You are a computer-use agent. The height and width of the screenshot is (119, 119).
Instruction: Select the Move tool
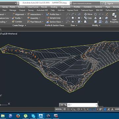pos(88,14)
